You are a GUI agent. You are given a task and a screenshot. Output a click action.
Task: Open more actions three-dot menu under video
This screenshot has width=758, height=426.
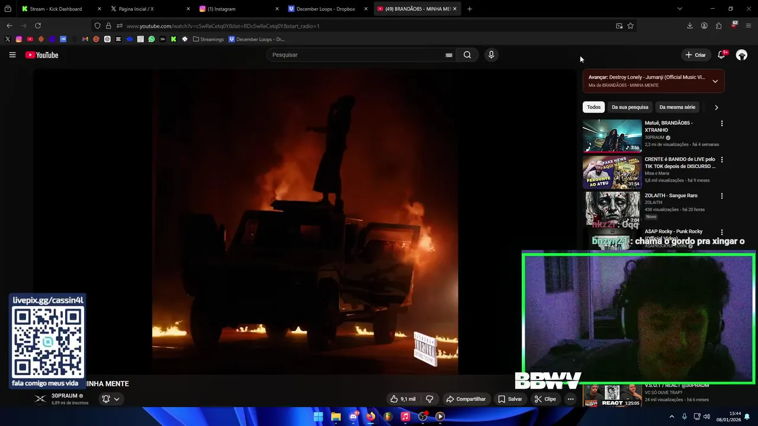click(x=570, y=399)
